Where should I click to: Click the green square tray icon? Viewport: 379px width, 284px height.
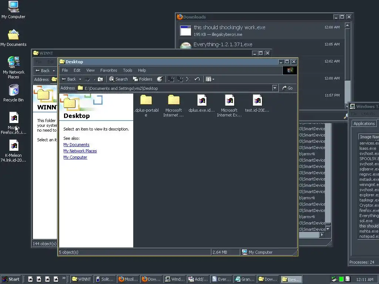coord(341,279)
